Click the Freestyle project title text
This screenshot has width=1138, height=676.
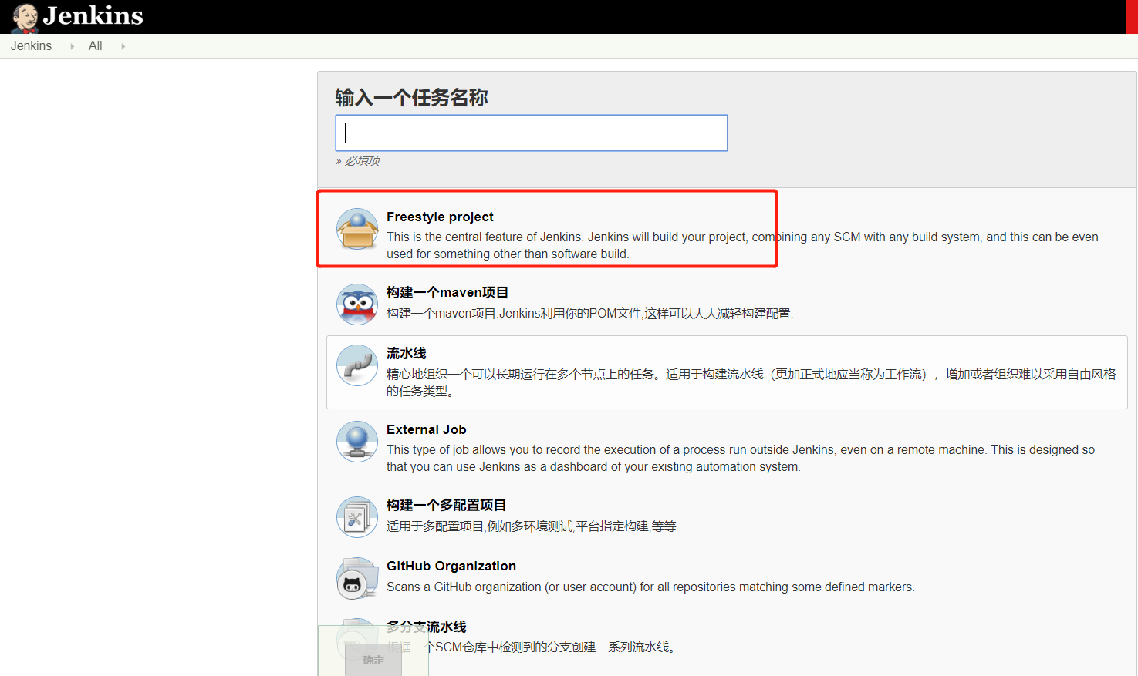click(x=440, y=217)
